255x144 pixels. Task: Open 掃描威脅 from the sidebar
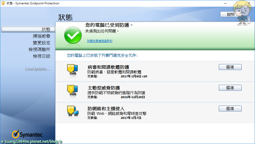click(41, 36)
